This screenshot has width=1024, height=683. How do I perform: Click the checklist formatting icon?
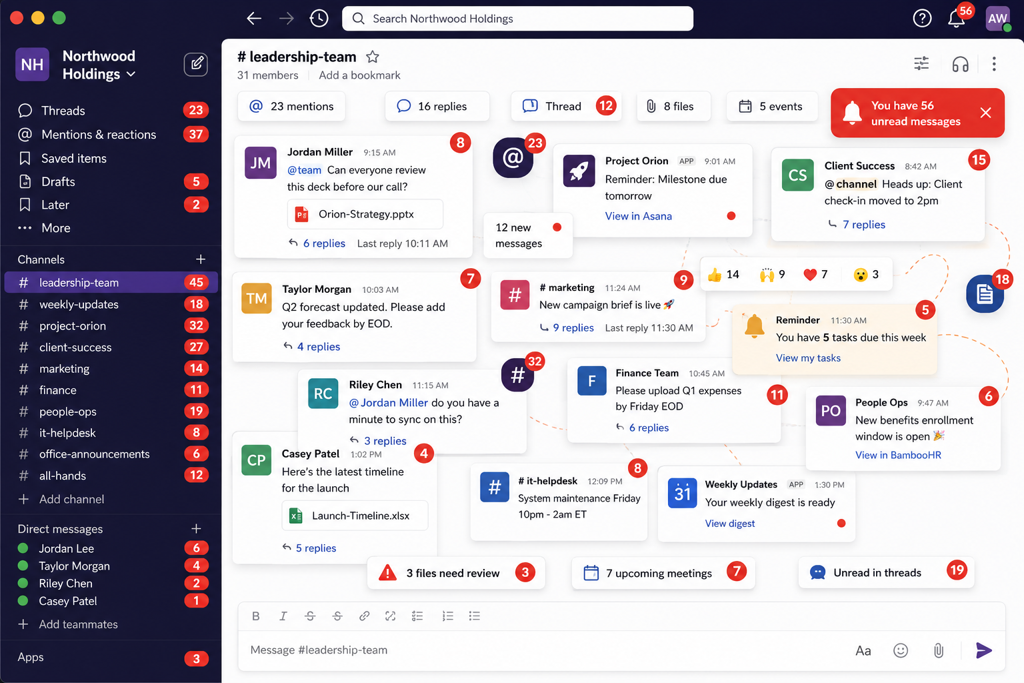coord(417,616)
